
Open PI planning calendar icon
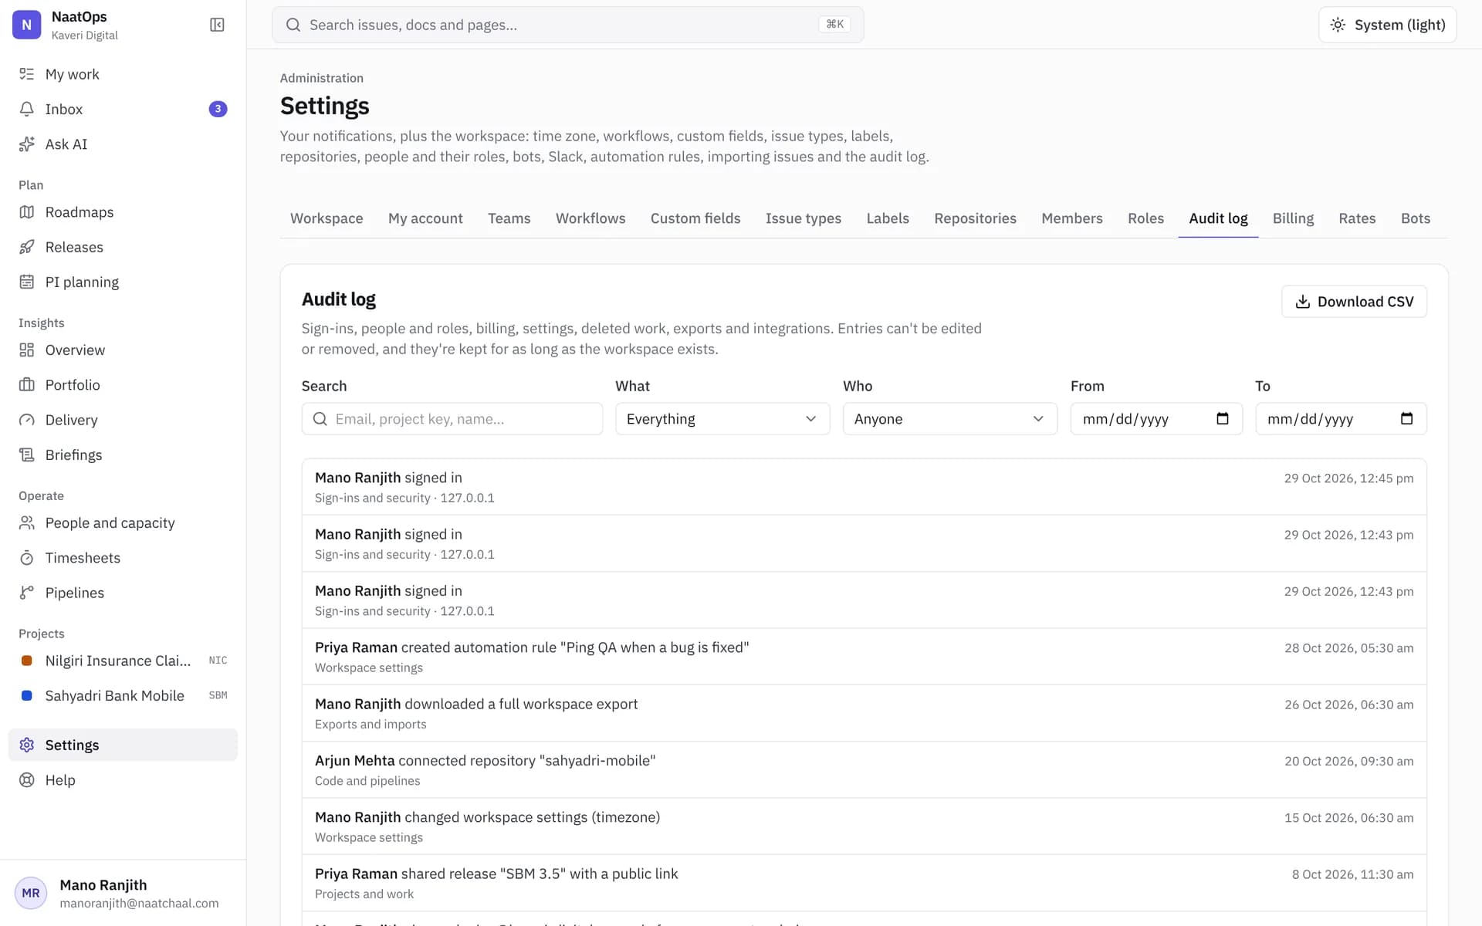[27, 282]
